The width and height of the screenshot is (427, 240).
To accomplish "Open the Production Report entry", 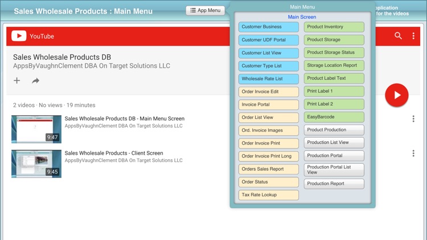I will pyautogui.click(x=334, y=184).
